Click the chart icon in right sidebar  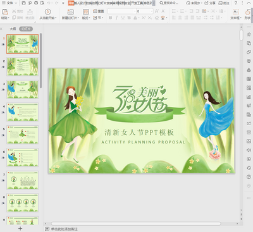tap(249, 97)
